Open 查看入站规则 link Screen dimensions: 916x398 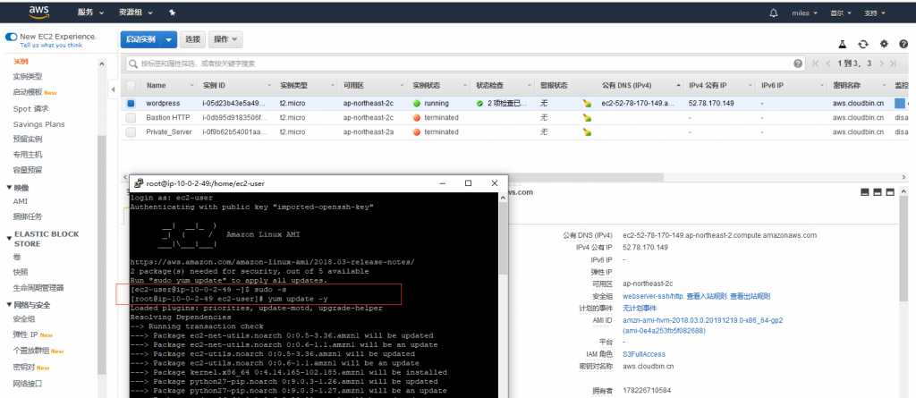708,296
